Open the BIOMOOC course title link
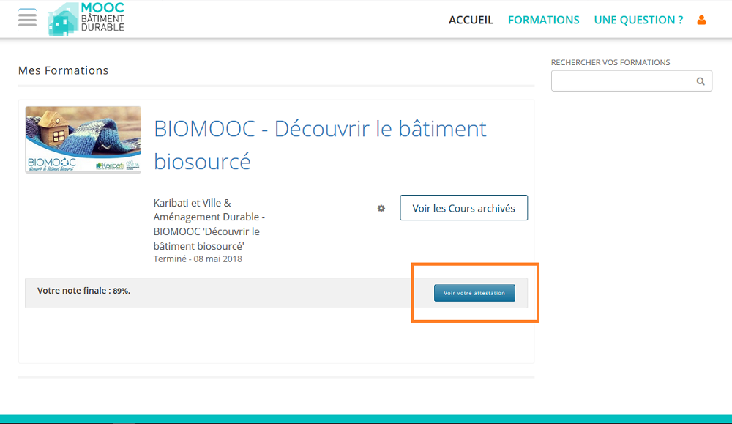The image size is (732, 424). click(320, 145)
